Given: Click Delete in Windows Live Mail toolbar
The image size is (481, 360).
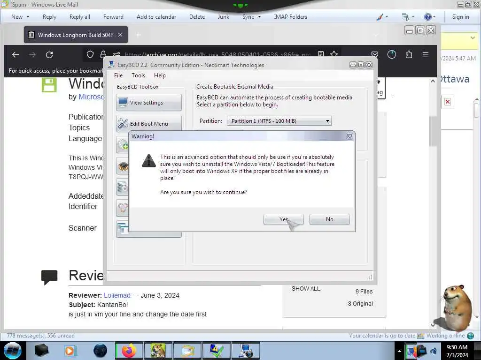Looking at the screenshot, I should pos(197,17).
